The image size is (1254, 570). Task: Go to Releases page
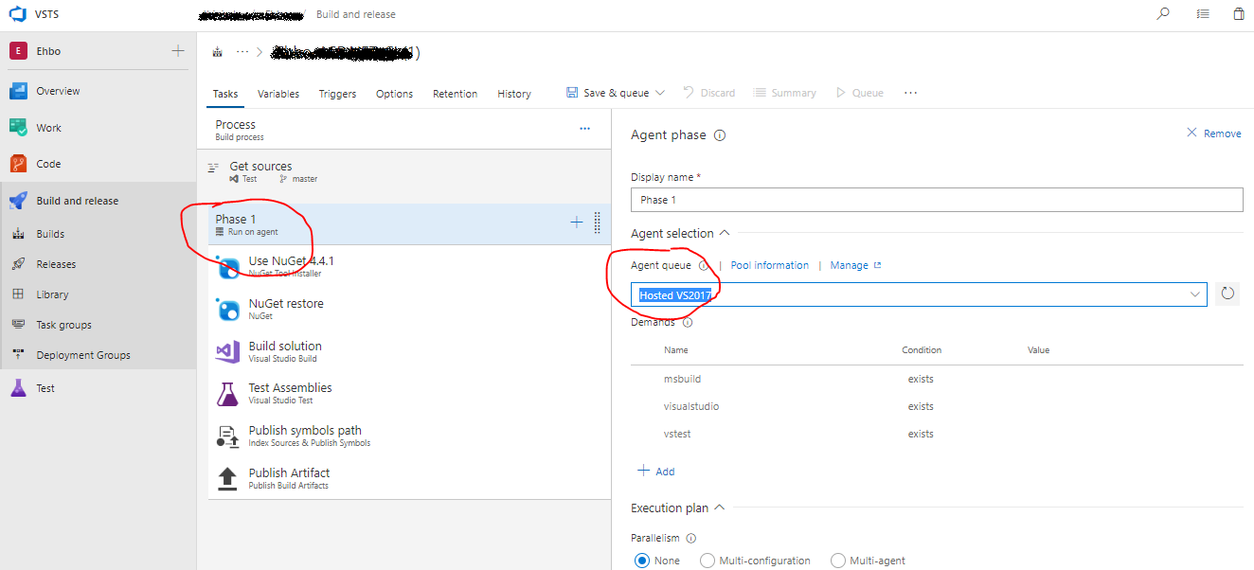[x=56, y=264]
